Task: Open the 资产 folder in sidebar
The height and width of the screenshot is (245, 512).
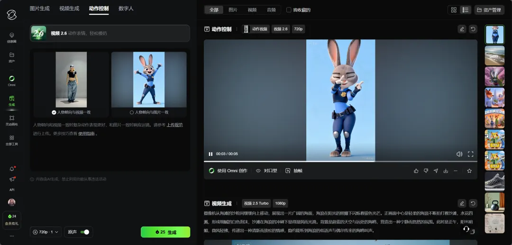Action: [12, 57]
